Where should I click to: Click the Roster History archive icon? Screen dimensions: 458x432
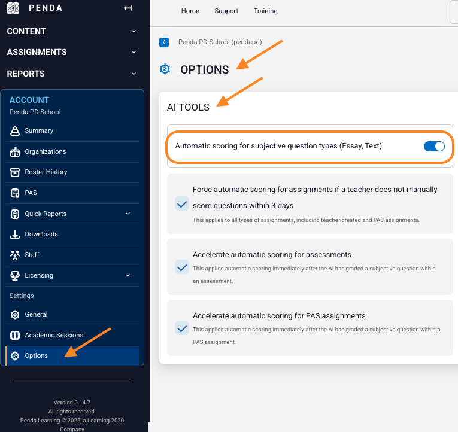15,172
